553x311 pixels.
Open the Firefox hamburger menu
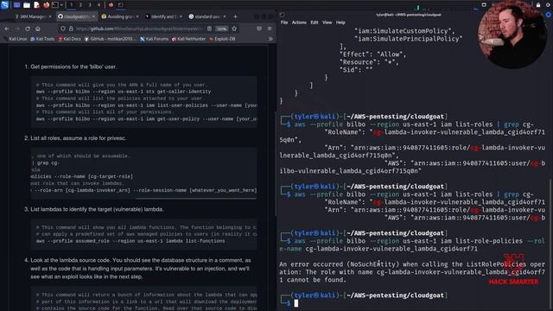(270, 29)
